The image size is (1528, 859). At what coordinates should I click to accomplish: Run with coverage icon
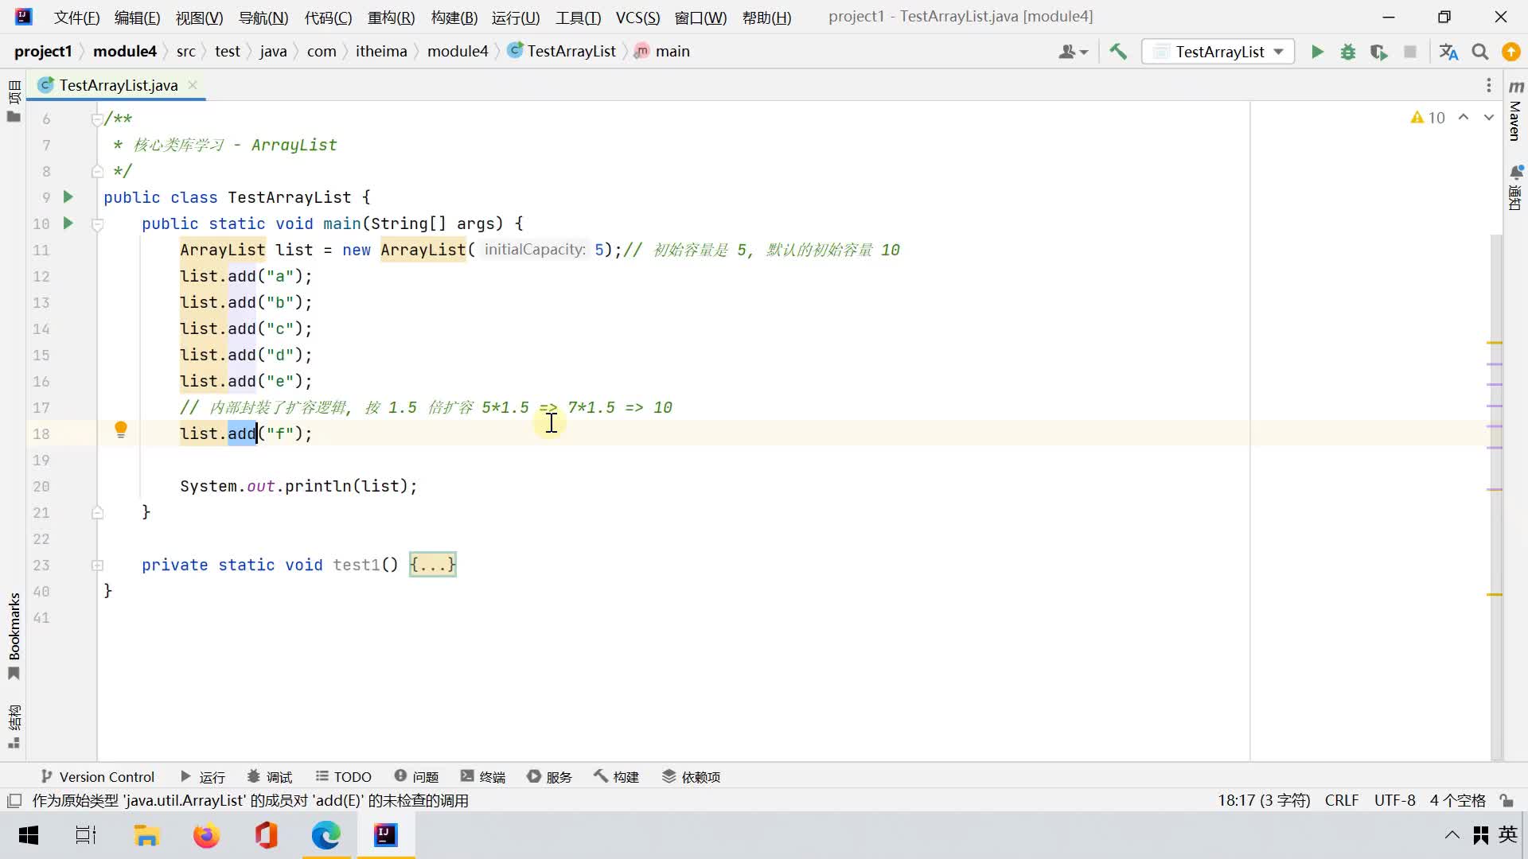[1379, 52]
